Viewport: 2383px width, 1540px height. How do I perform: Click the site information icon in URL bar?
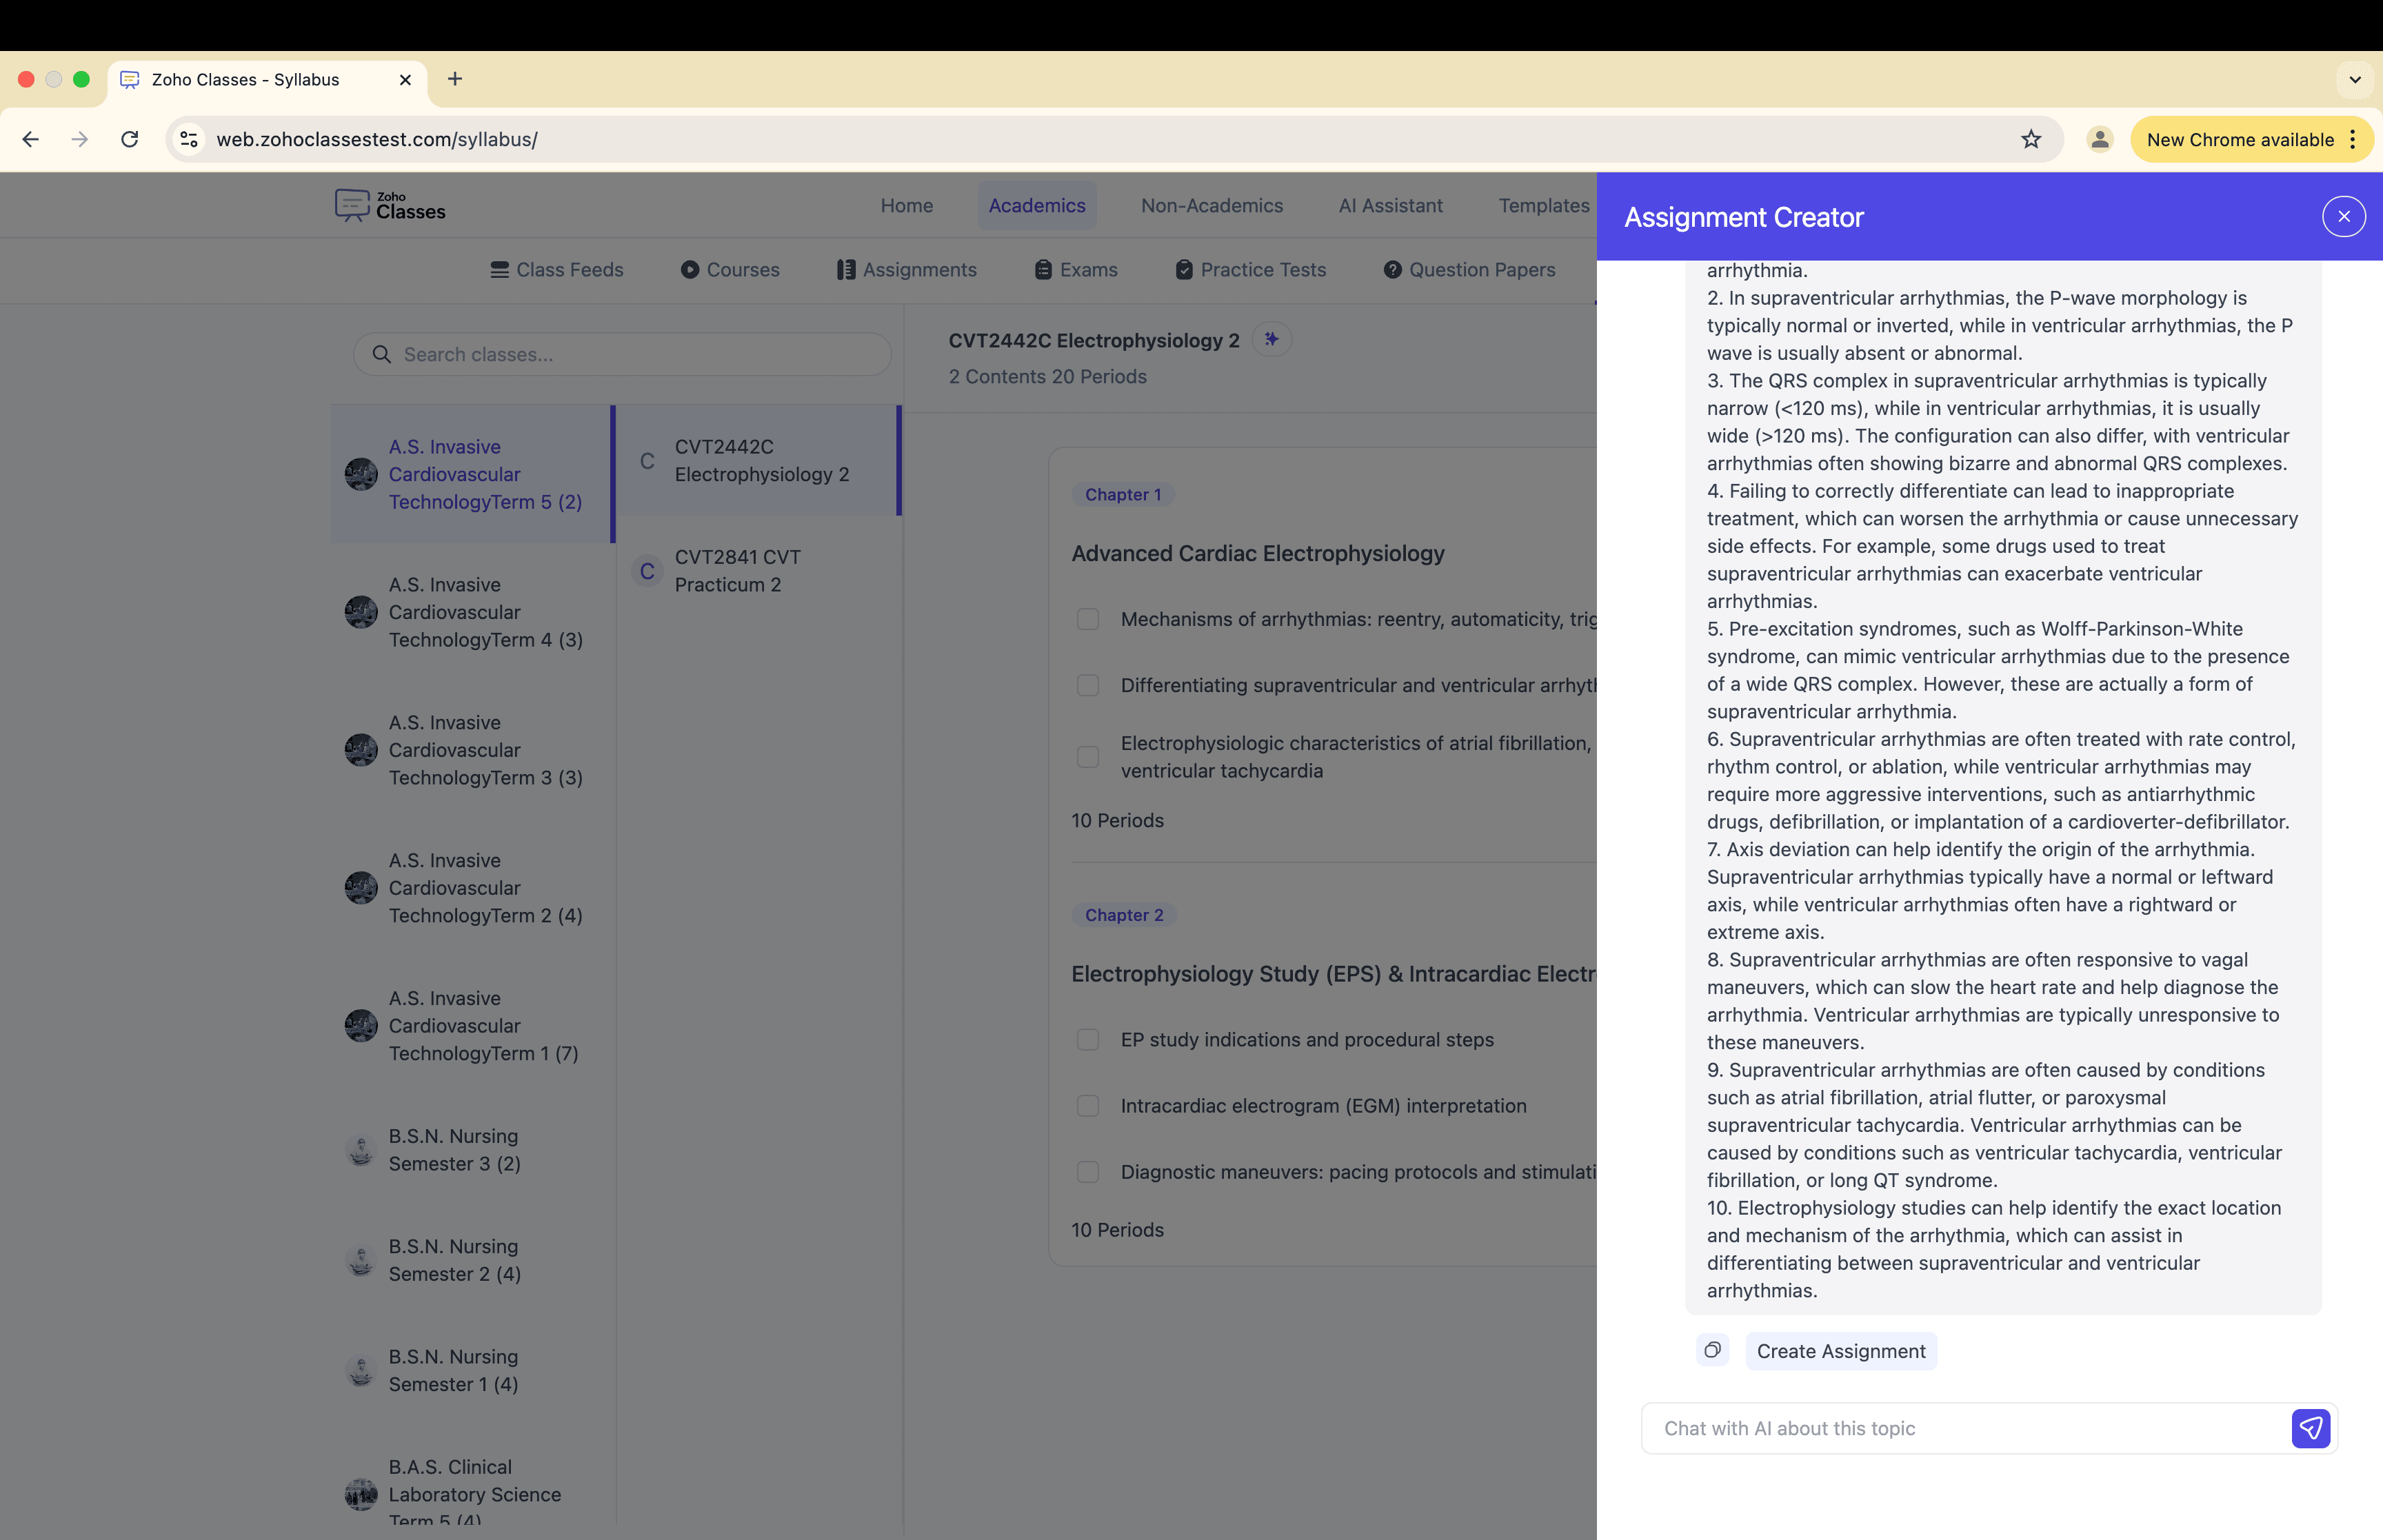(x=189, y=140)
